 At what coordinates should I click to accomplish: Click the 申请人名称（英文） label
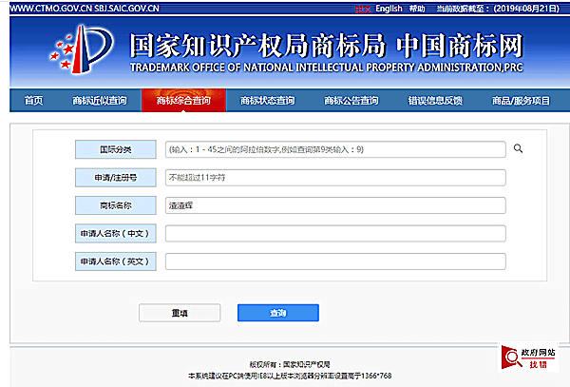tap(116, 261)
